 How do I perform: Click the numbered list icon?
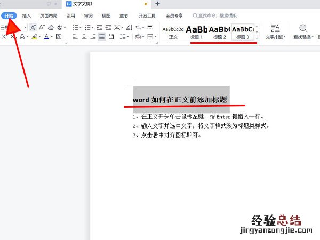point(87,27)
